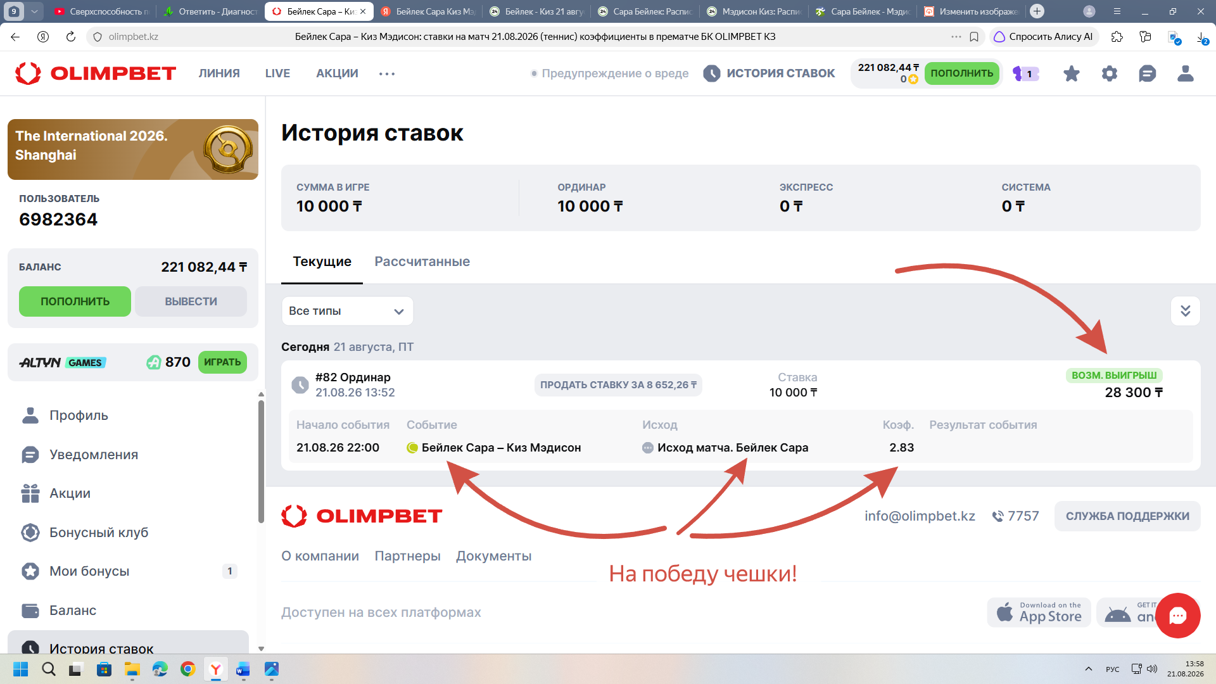Screen dimensions: 1216x684
Task: Open Уведомления in the sidebar
Action: pos(133,455)
